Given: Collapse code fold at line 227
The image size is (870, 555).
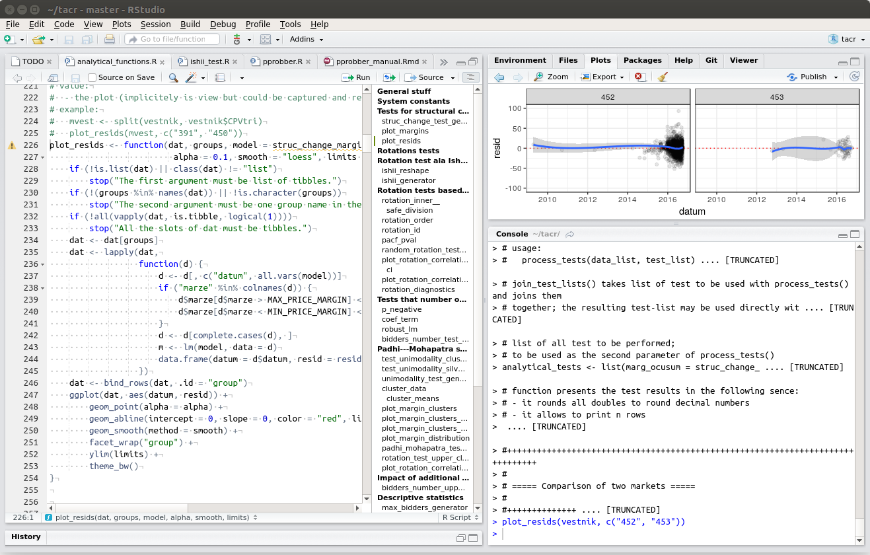Looking at the screenshot, I should (x=44, y=157).
